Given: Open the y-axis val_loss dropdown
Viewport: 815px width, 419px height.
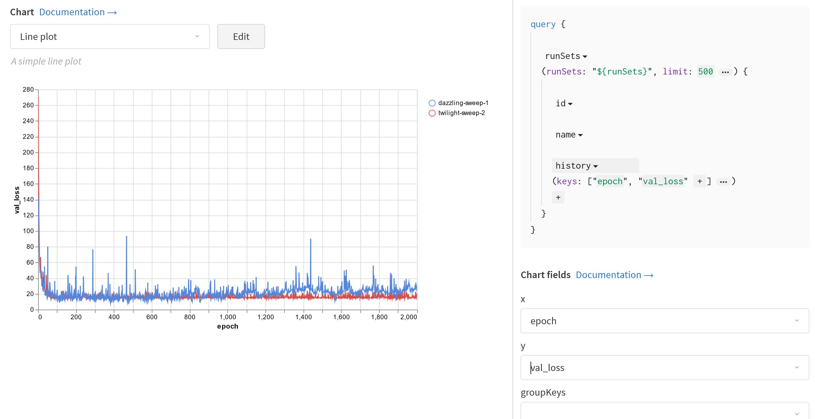Looking at the screenshot, I should coord(797,368).
